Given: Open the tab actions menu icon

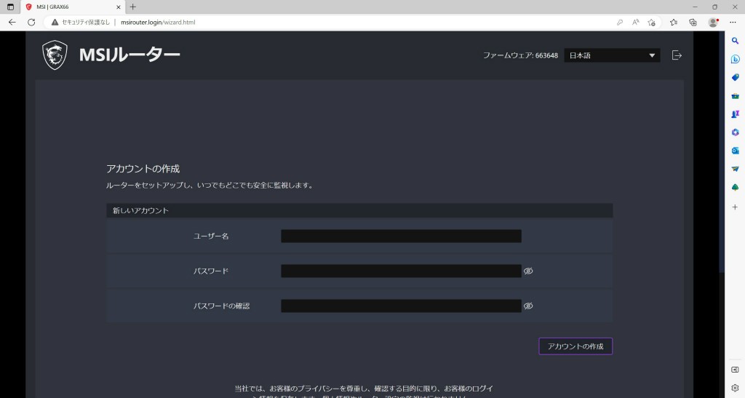Looking at the screenshot, I should pos(10,7).
